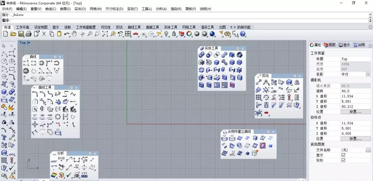Viewport: 373px width, 181px height.
Task: Open the properties panel gear options
Action: (370, 45)
